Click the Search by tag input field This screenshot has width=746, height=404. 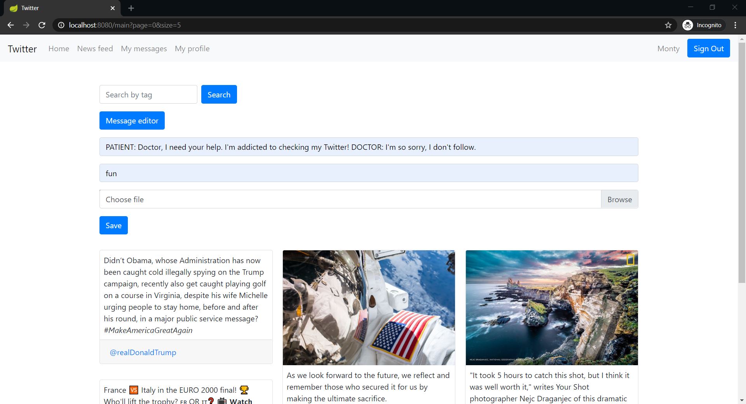coord(148,94)
